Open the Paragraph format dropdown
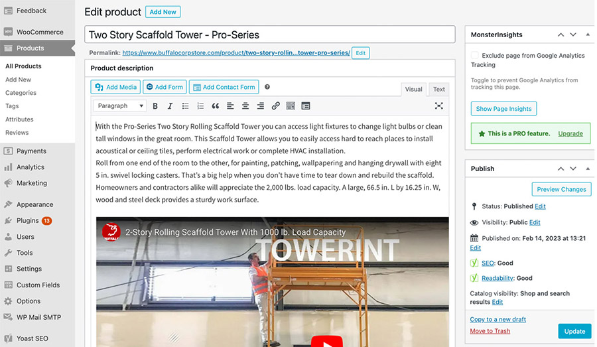This screenshot has width=597, height=347. coord(120,106)
